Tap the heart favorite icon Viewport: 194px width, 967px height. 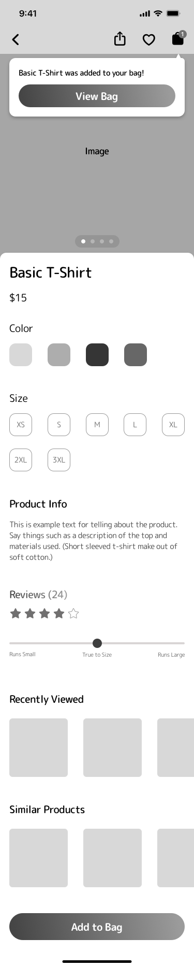click(x=149, y=40)
